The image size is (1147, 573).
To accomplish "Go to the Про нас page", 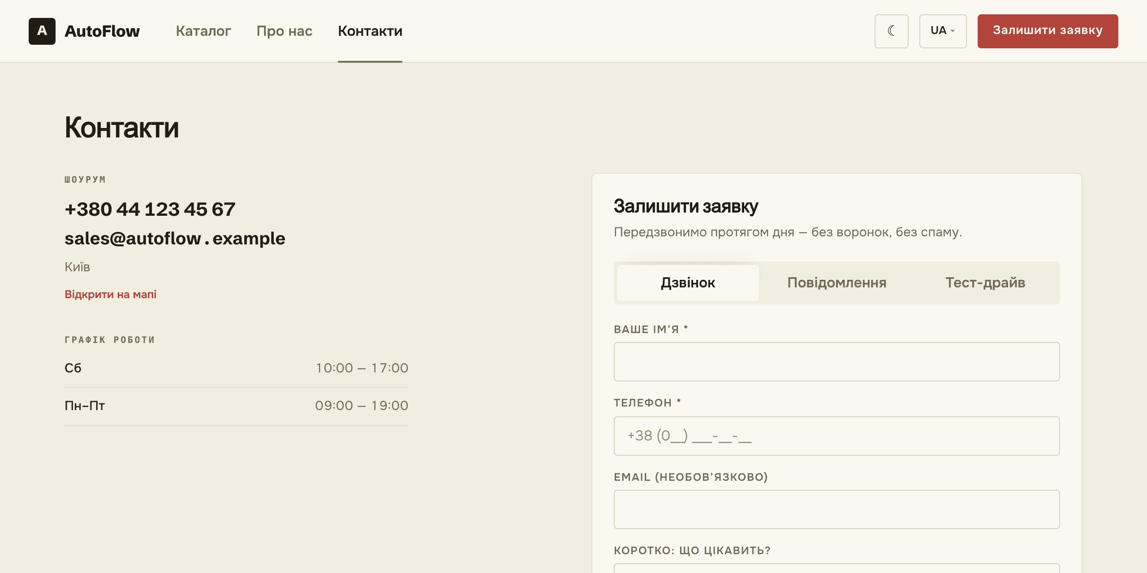I will [285, 31].
